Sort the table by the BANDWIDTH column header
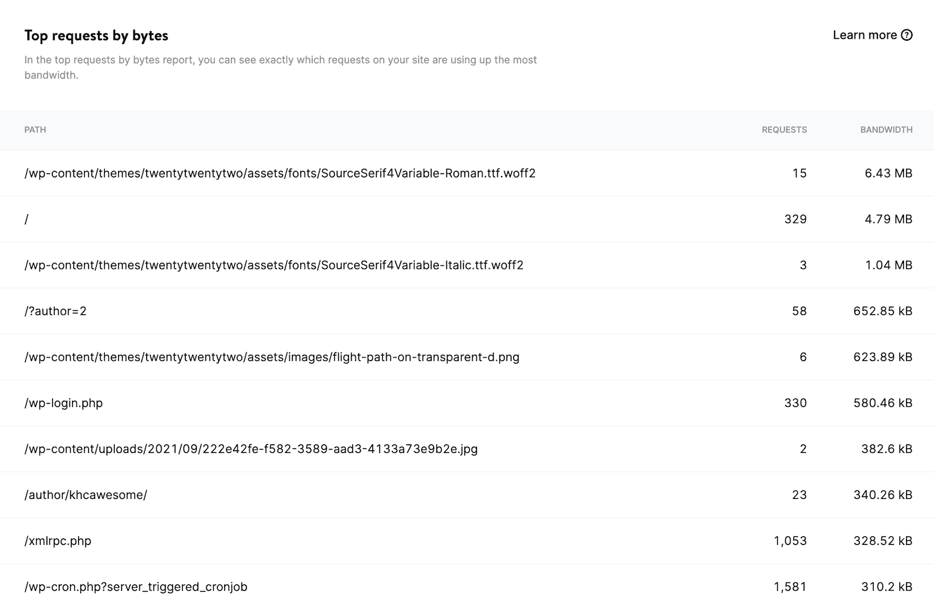 click(x=887, y=130)
